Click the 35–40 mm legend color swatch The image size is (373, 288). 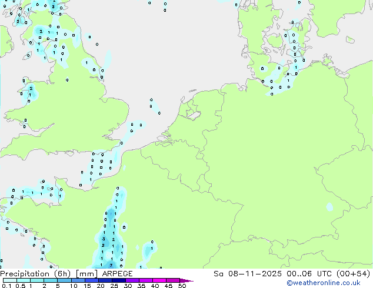pos(146,280)
